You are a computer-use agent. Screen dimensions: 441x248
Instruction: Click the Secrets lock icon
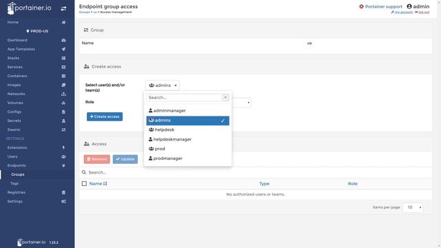pos(63,121)
